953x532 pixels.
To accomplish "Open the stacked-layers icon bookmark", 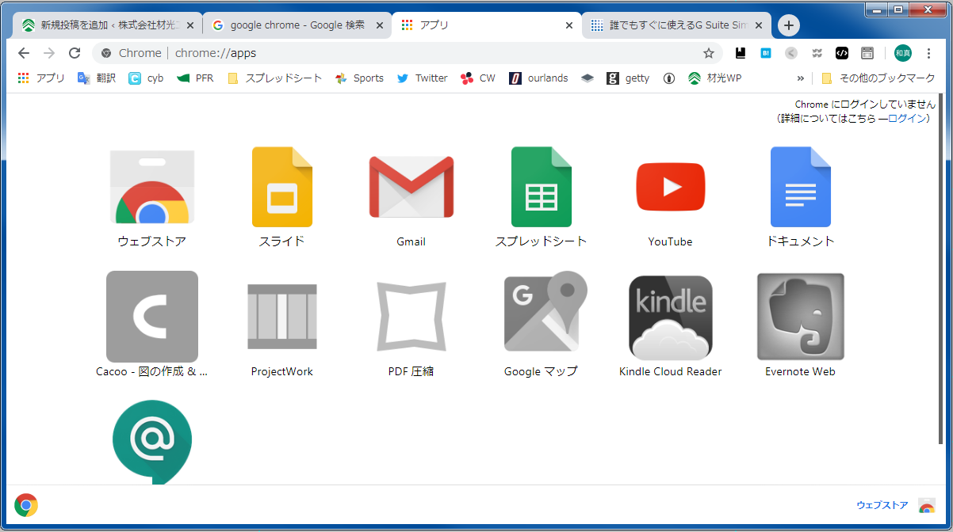I will [587, 78].
